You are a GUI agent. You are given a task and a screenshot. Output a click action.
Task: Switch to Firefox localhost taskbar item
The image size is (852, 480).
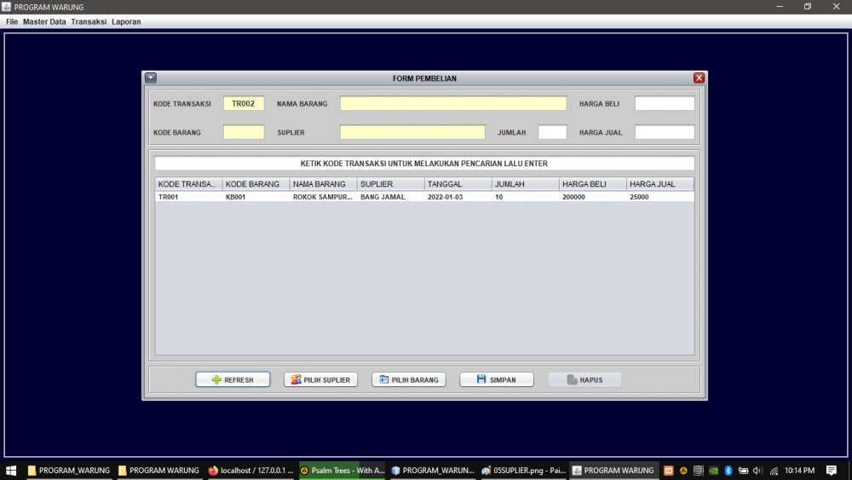(250, 471)
